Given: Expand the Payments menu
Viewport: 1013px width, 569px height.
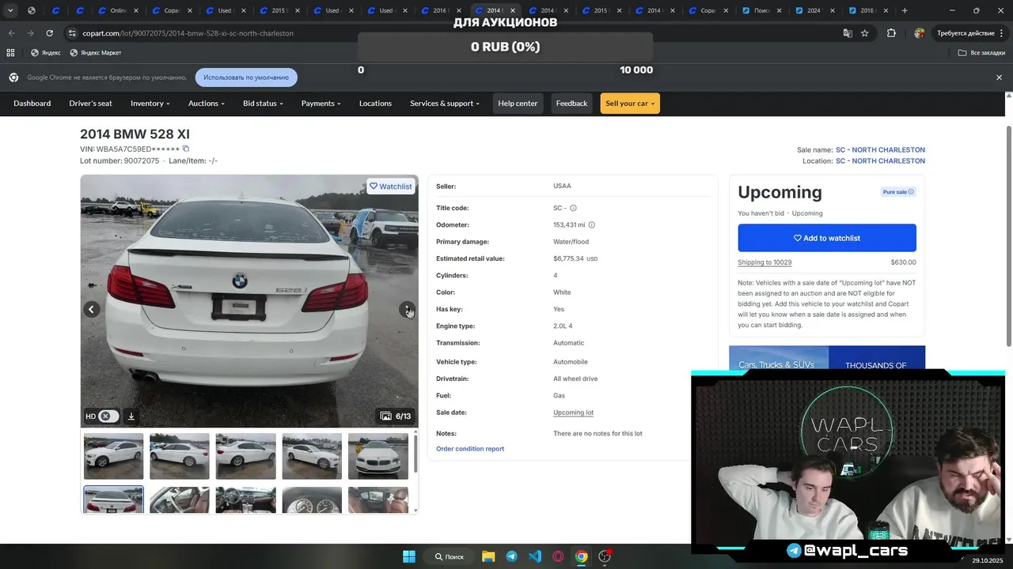Looking at the screenshot, I should tap(321, 104).
